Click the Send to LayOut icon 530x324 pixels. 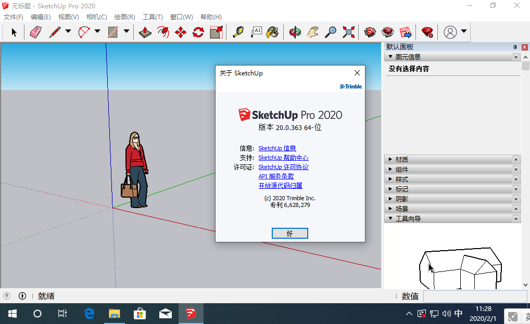point(406,32)
